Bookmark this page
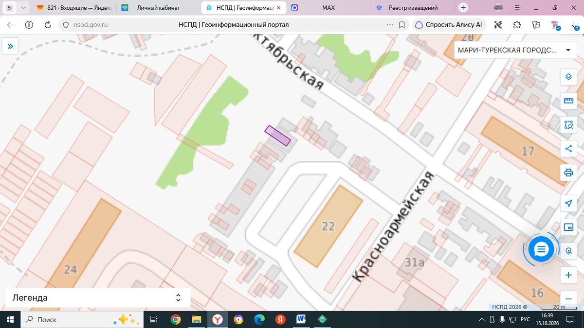The image size is (584, 328). pos(402,25)
